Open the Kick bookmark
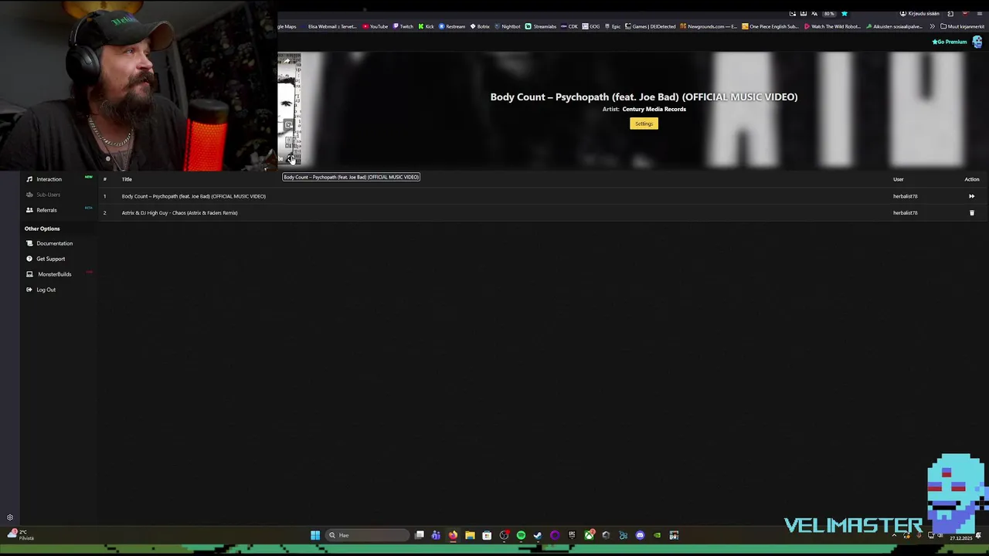989x556 pixels. pyautogui.click(x=426, y=26)
